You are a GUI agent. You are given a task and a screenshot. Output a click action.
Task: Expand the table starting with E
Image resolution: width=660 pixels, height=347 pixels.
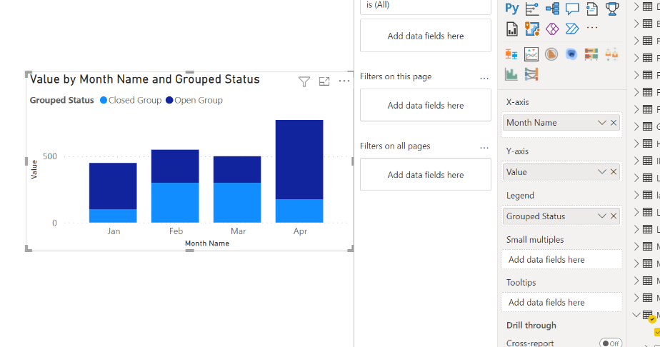pos(636,24)
